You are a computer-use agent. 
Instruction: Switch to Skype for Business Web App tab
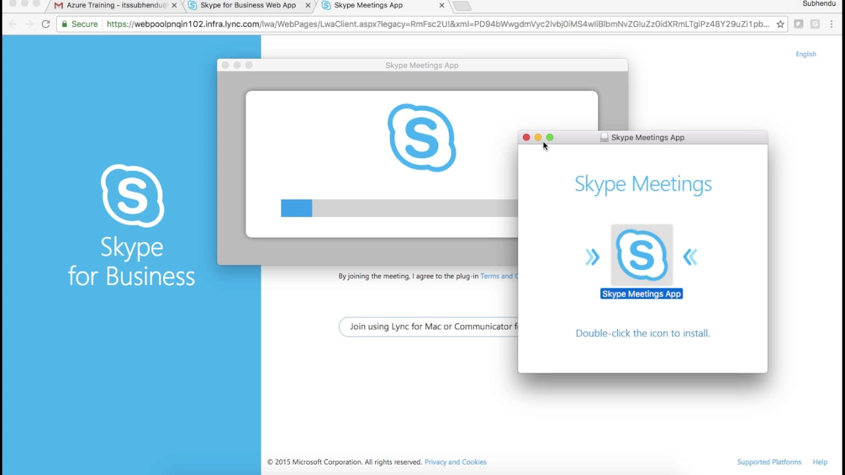point(248,5)
